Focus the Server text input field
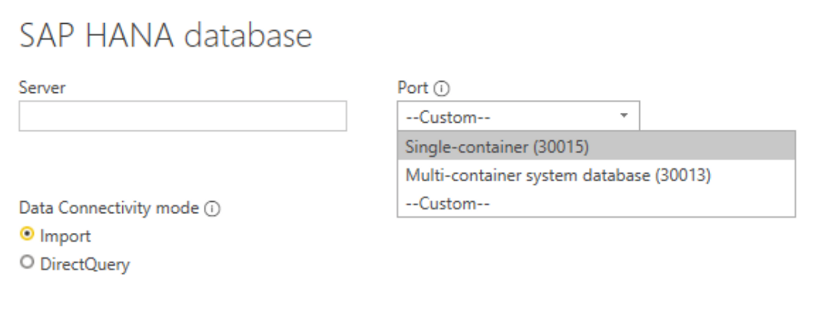The height and width of the screenshot is (318, 828). pyautogui.click(x=183, y=116)
